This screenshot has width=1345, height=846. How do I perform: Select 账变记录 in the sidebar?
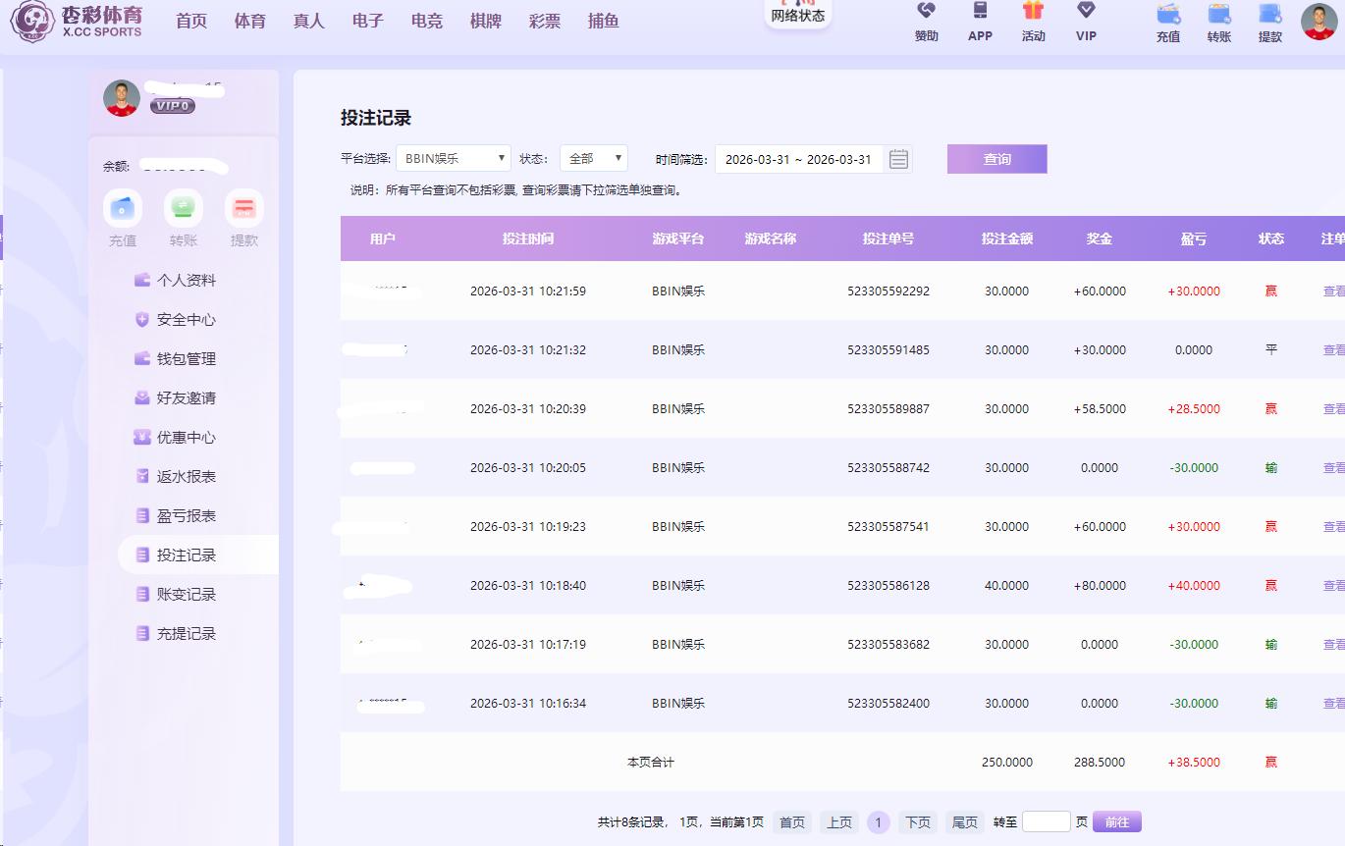click(x=186, y=595)
